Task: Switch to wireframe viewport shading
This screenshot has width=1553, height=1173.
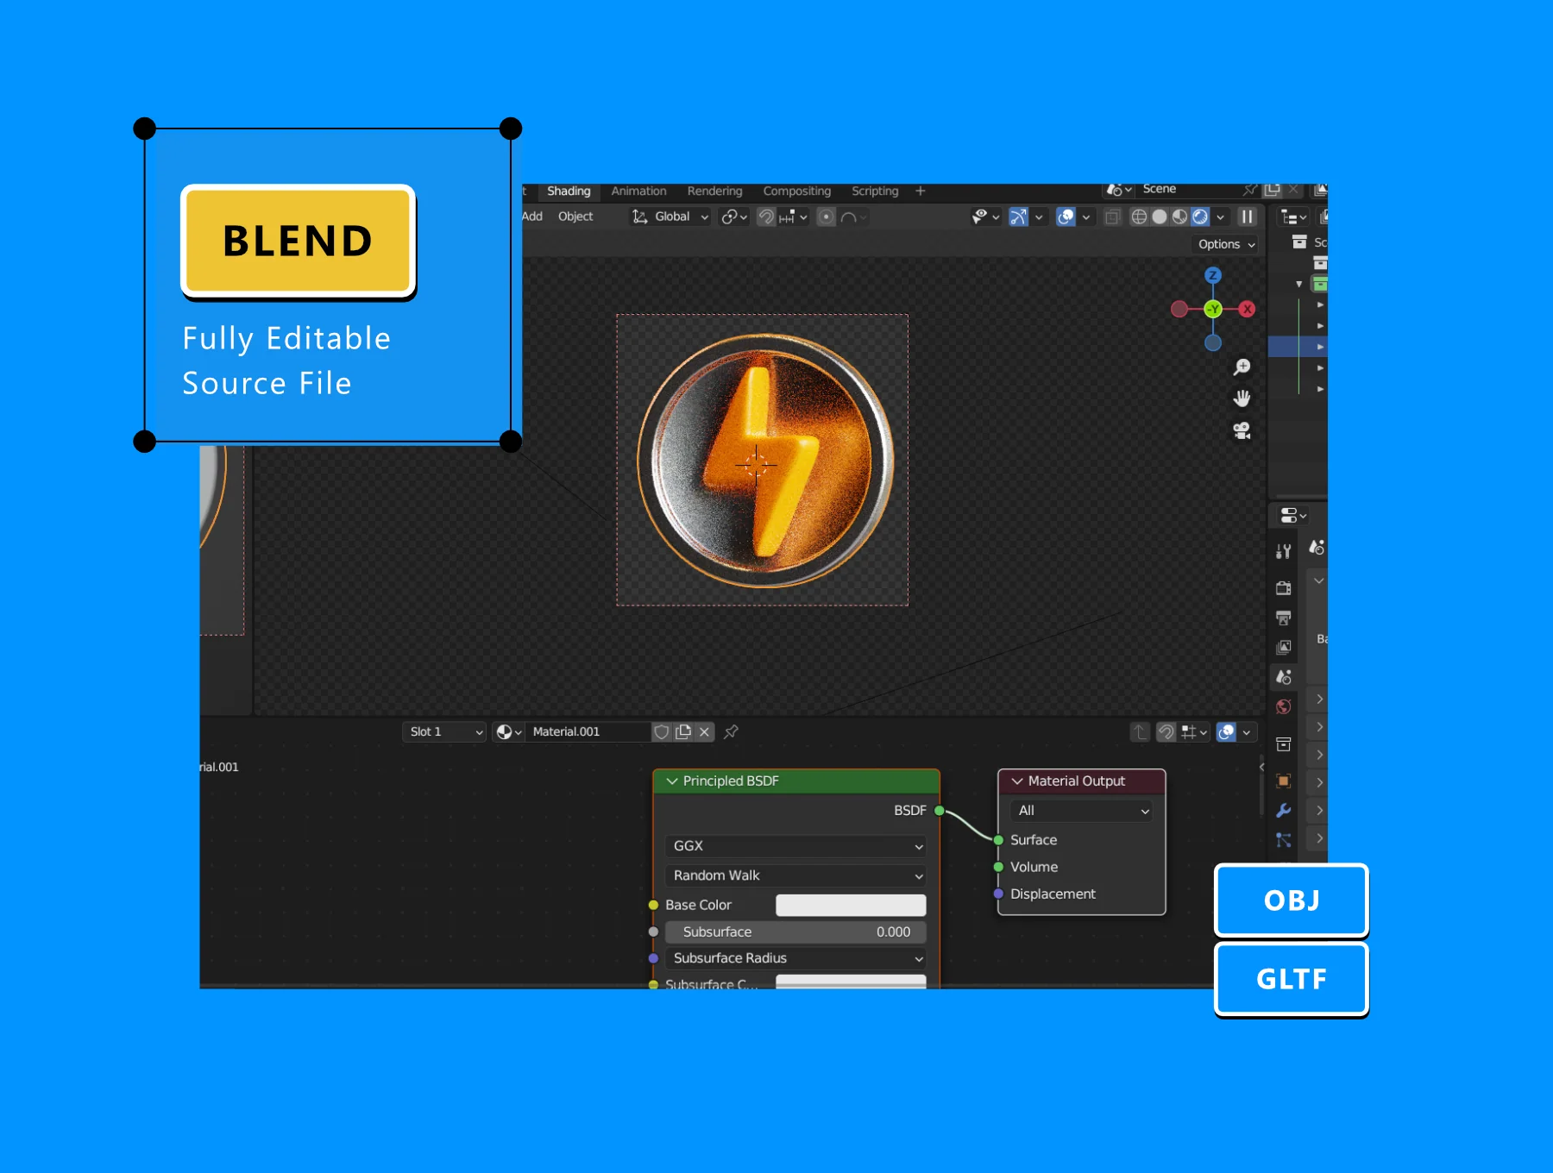Action: point(1139,216)
